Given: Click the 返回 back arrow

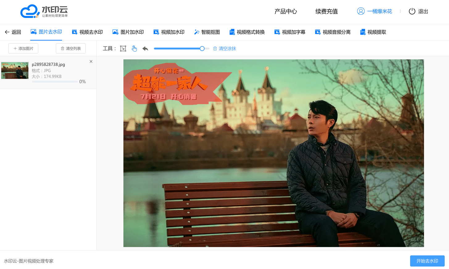Looking at the screenshot, I should [x=7, y=32].
